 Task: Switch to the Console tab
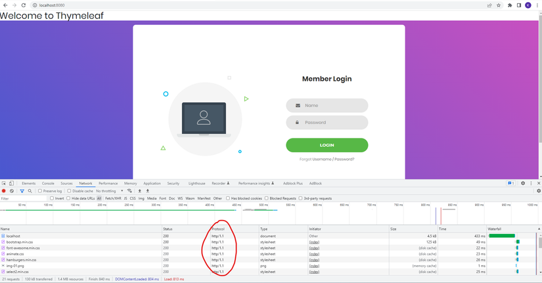[x=48, y=183]
